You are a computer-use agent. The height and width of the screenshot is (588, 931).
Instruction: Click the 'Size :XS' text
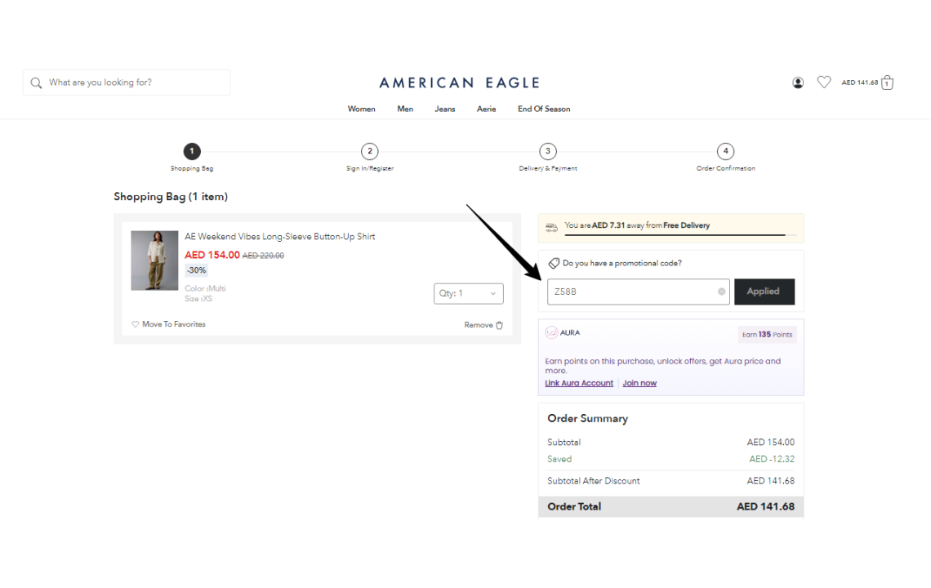(198, 299)
